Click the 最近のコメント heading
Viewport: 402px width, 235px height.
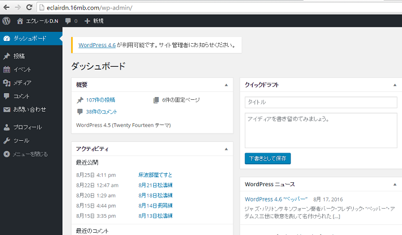click(x=93, y=231)
